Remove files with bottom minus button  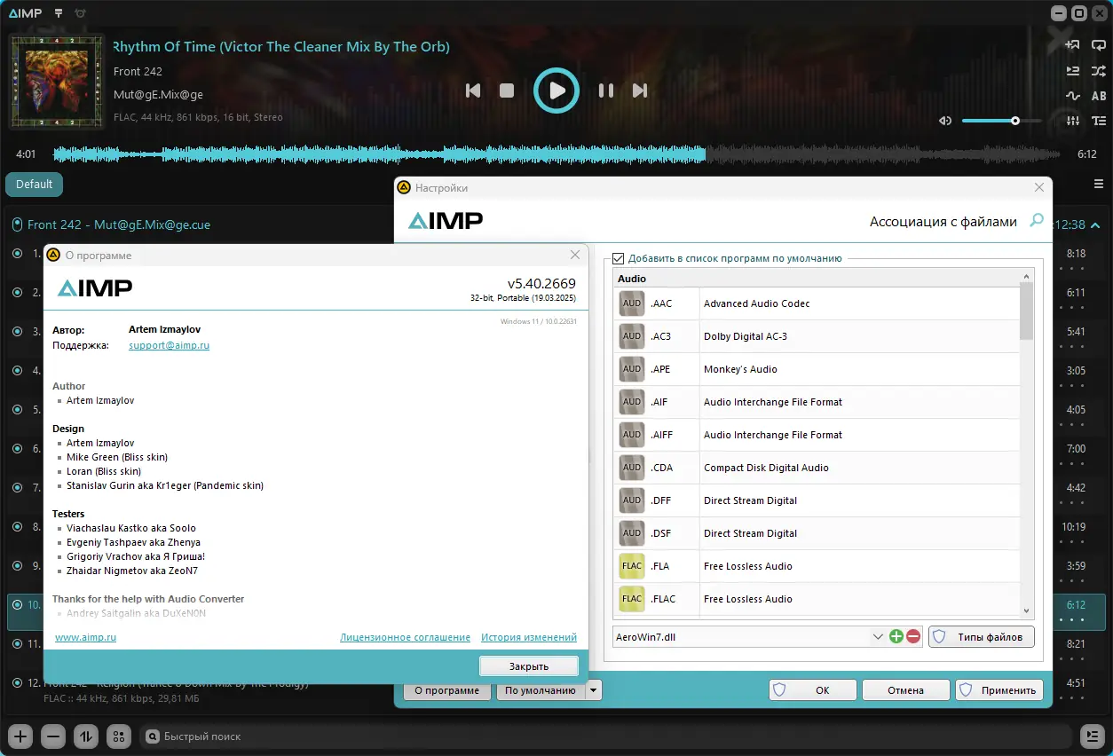[53, 736]
